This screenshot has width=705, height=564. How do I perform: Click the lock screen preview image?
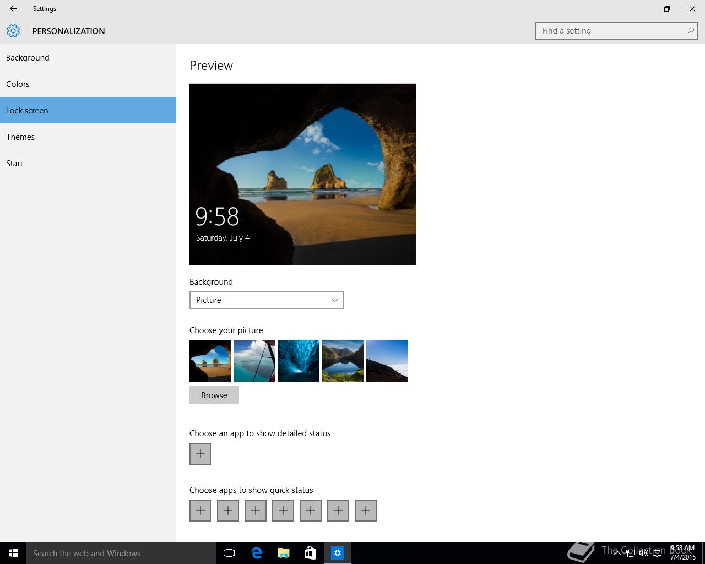pos(303,174)
